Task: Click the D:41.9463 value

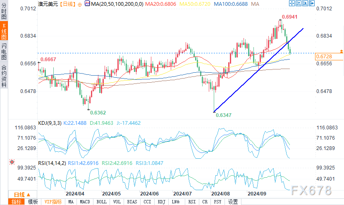Action: (x=101, y=123)
